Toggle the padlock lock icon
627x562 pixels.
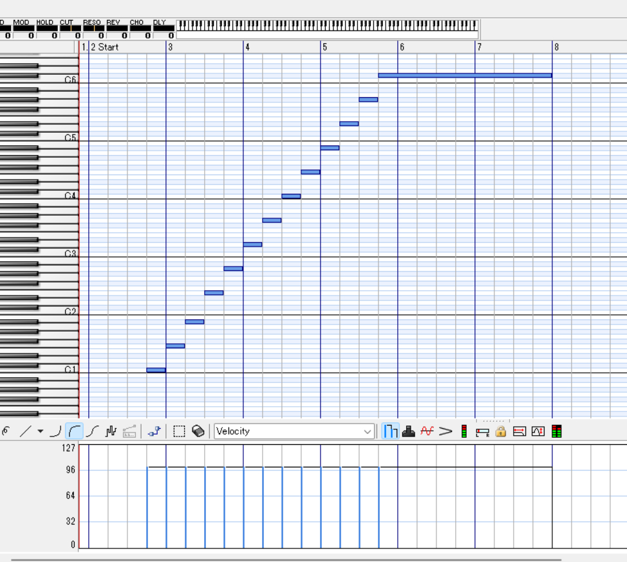tap(501, 431)
